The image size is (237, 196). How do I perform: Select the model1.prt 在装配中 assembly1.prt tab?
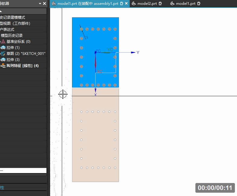[x=88, y=4]
